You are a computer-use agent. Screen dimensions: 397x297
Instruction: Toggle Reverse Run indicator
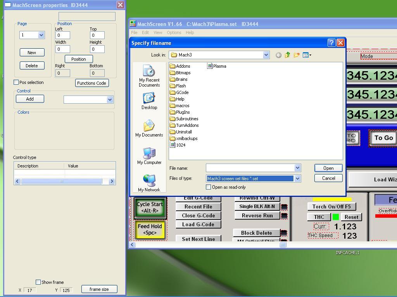tap(284, 216)
